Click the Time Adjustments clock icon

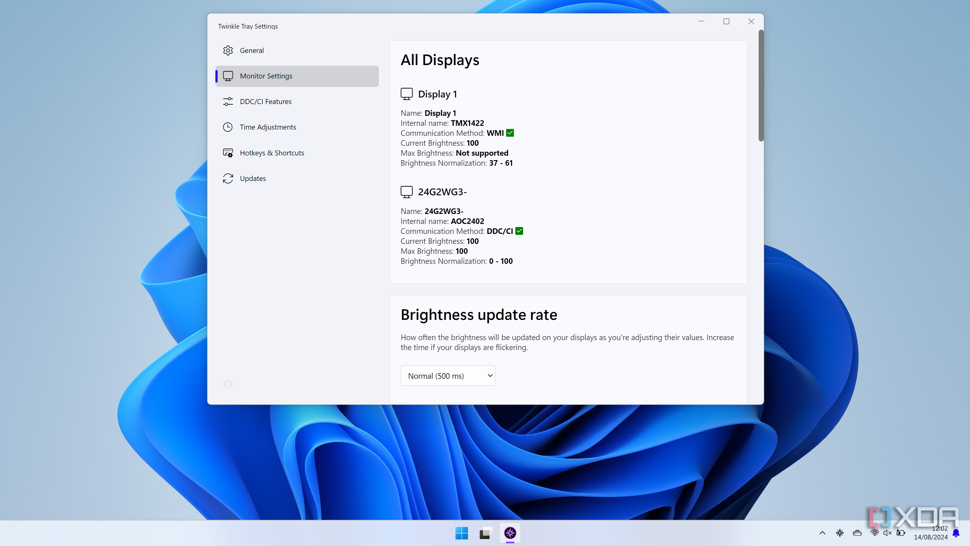click(x=228, y=127)
